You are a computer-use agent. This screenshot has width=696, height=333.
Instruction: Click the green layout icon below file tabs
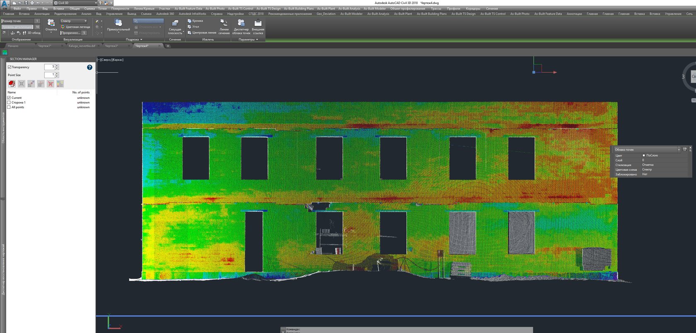pos(5,52)
